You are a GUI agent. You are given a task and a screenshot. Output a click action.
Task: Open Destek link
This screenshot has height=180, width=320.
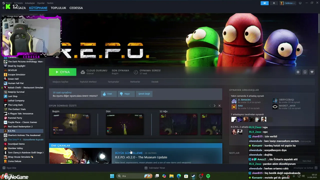point(155,82)
